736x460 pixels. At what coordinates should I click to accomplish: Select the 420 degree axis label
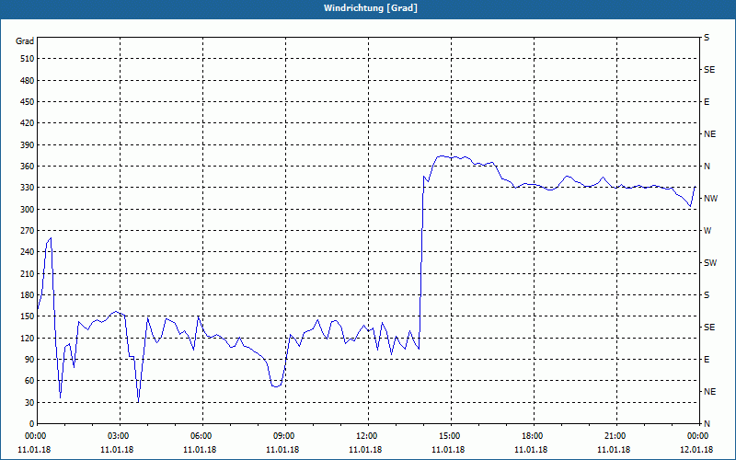pyautogui.click(x=28, y=123)
